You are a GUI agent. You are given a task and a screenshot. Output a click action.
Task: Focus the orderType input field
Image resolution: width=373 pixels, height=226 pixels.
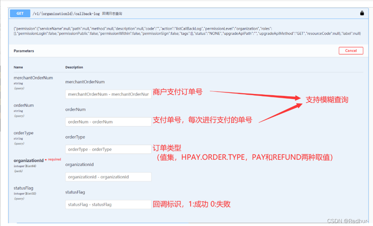coord(108,149)
